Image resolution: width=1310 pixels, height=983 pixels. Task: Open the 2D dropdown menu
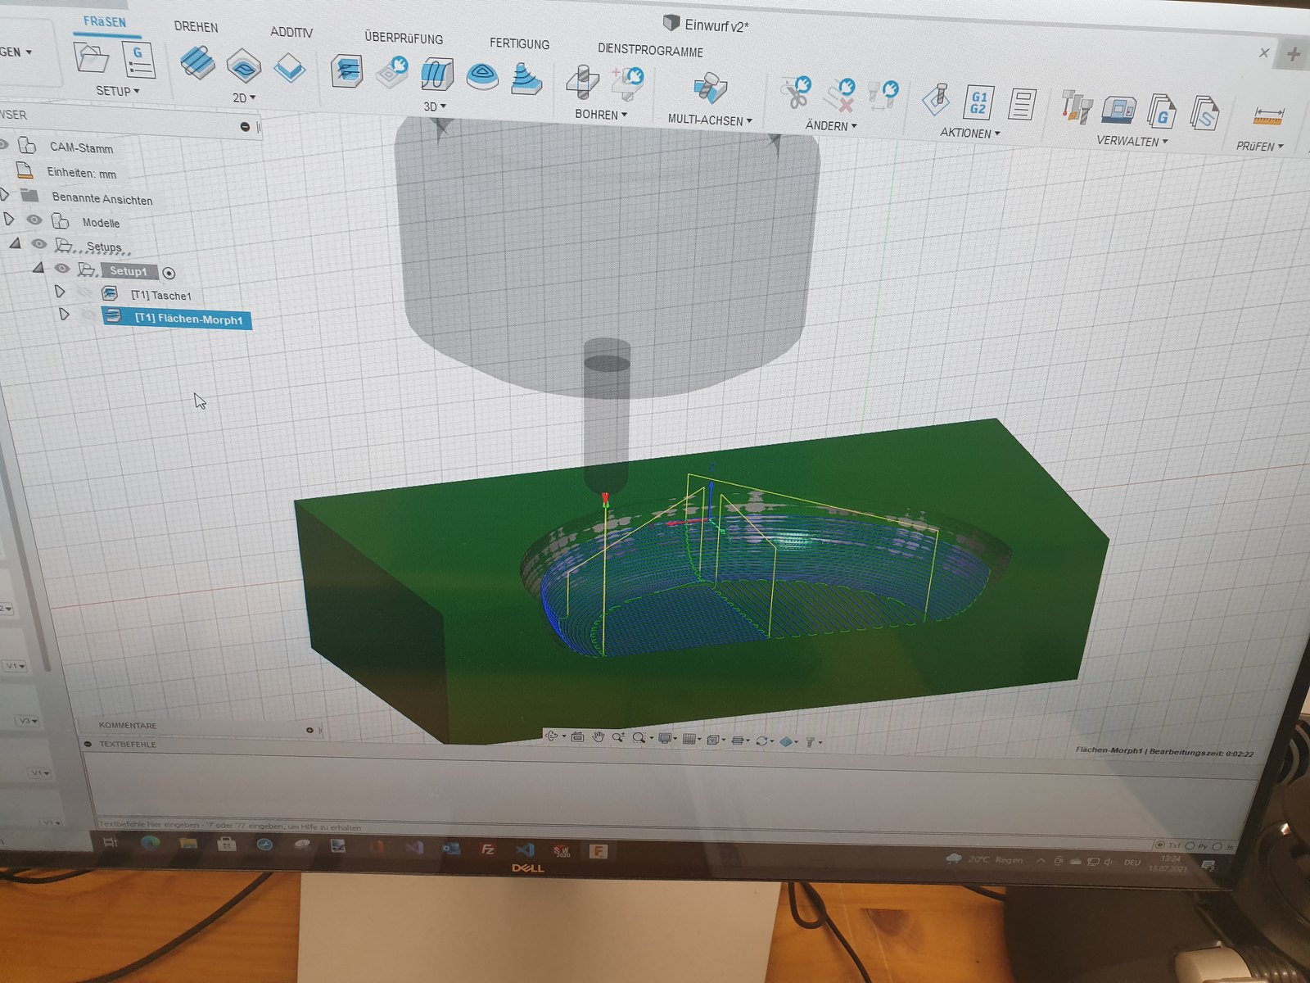244,98
